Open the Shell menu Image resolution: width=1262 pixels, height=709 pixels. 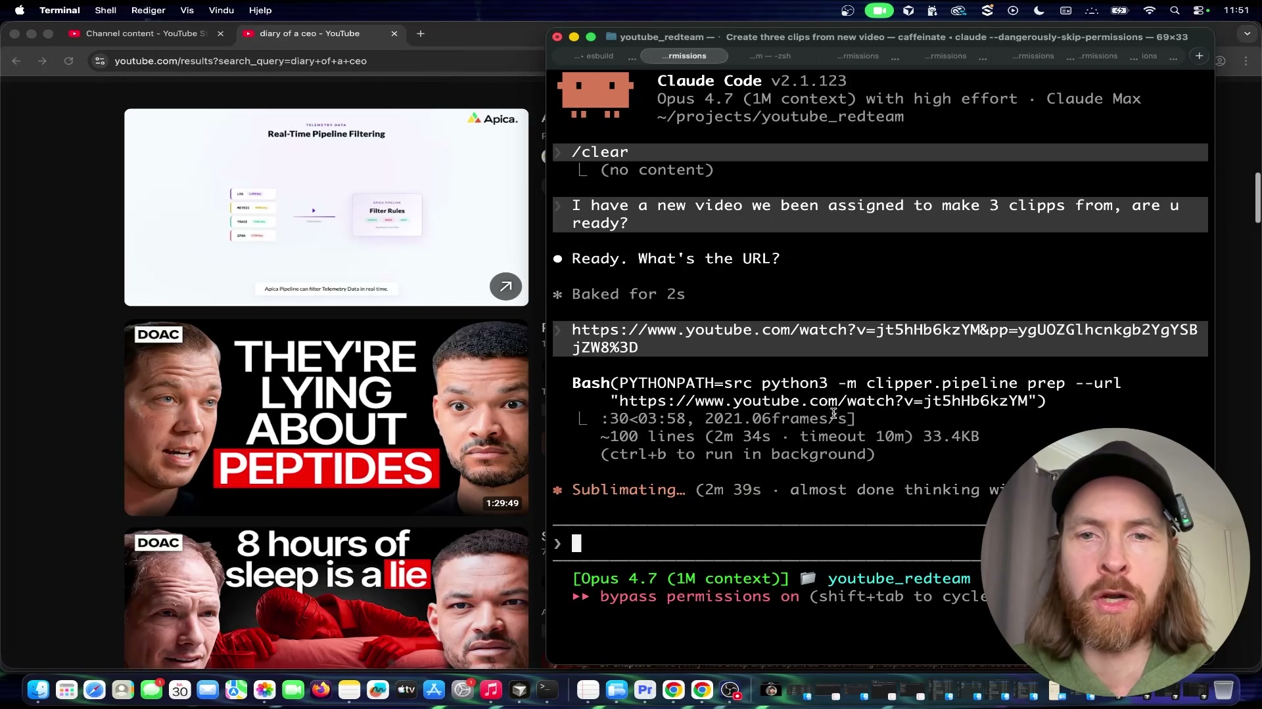click(105, 11)
